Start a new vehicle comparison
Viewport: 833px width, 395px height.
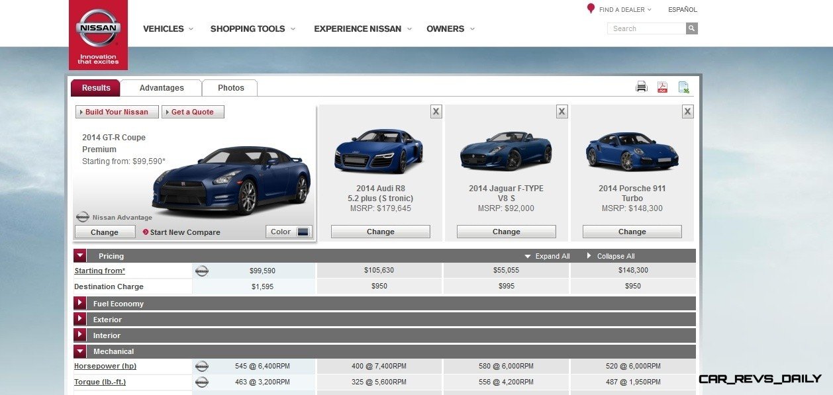(181, 232)
